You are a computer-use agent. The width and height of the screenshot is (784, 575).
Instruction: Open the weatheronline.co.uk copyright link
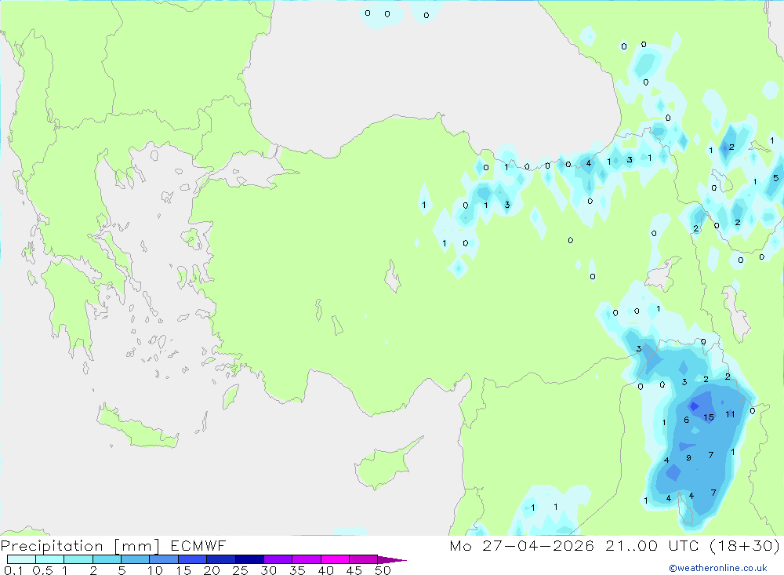718,568
